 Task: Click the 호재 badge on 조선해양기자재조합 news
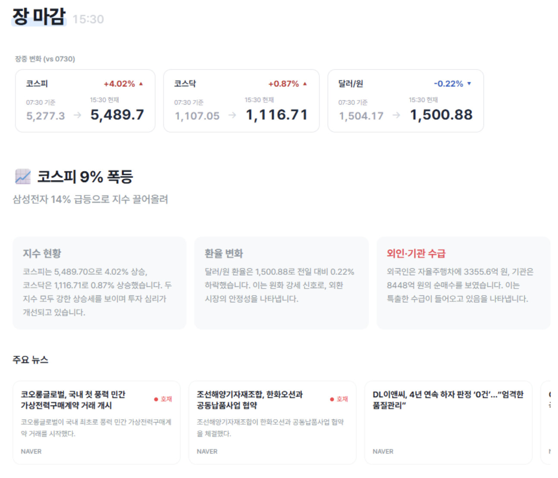click(339, 399)
